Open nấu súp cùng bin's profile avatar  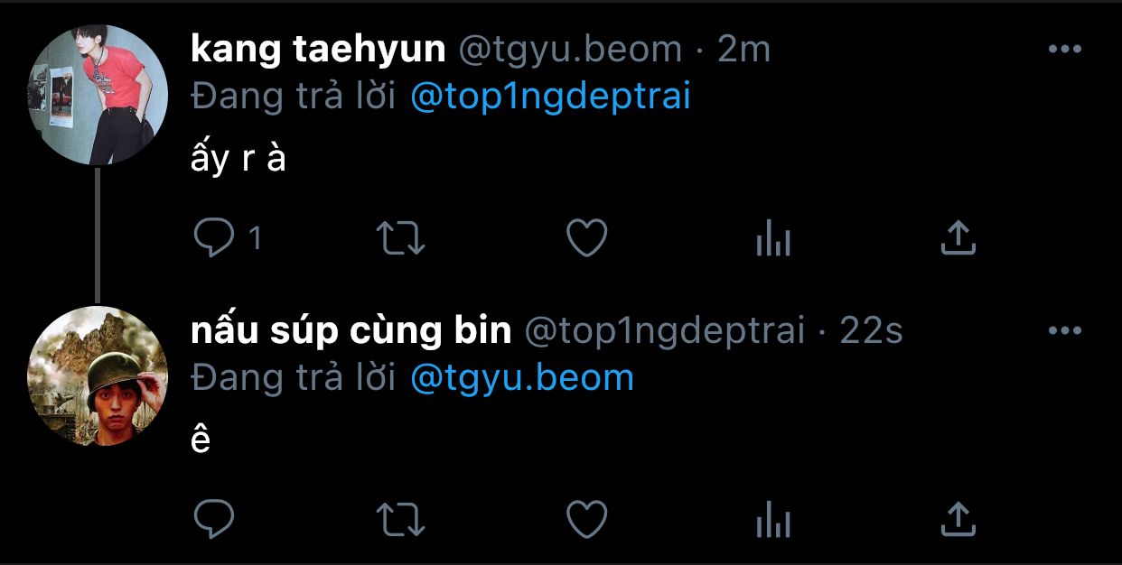click(98, 376)
